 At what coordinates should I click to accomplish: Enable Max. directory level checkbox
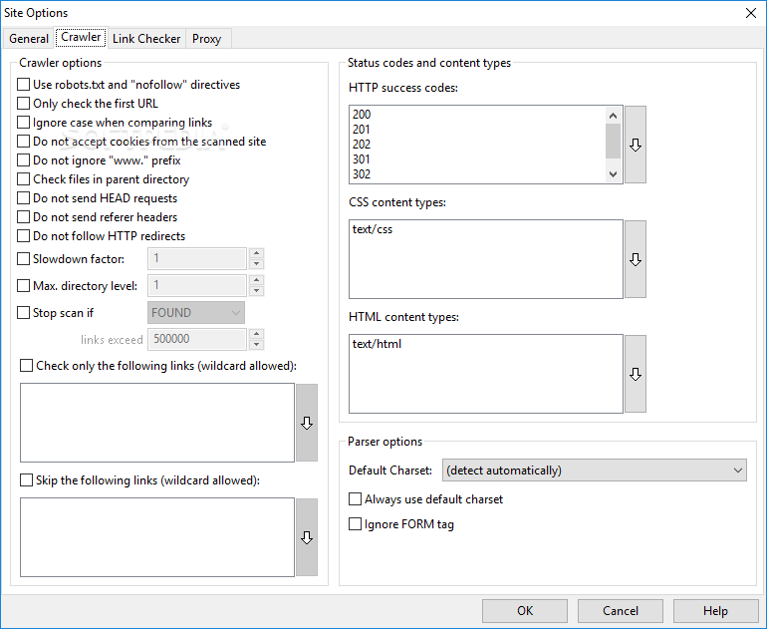[24, 286]
